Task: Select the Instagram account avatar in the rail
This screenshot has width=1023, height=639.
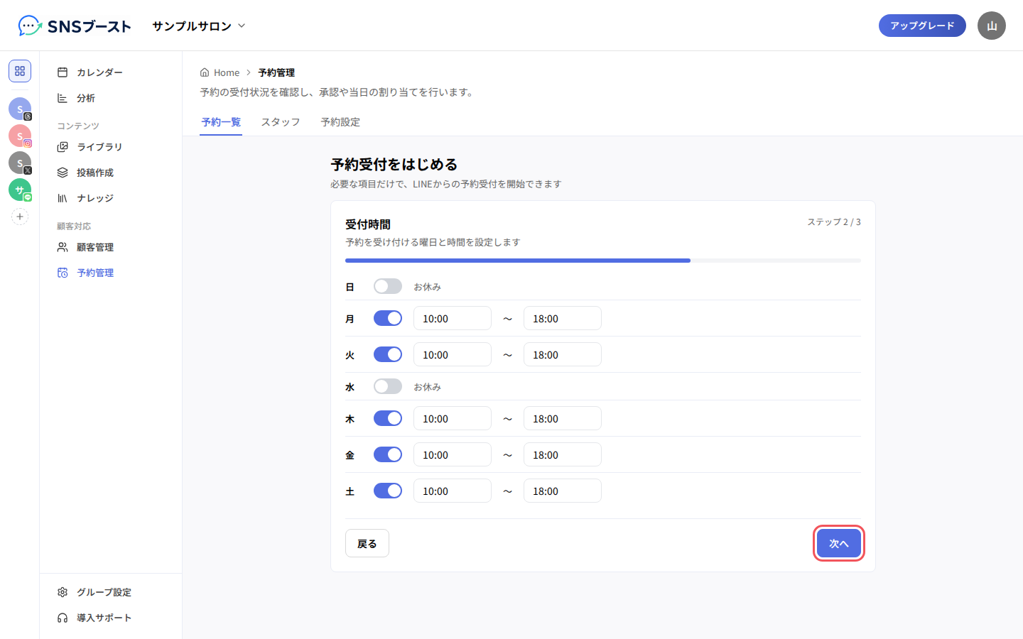Action: (20, 136)
